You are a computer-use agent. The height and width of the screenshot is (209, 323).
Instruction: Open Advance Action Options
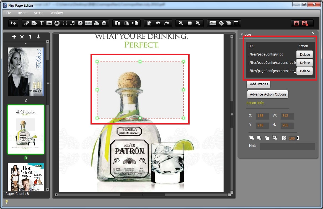pos(268,94)
